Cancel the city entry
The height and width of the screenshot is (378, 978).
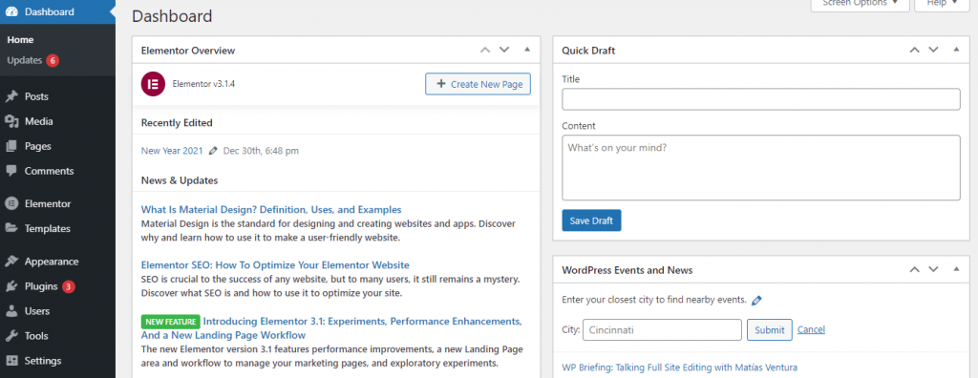click(811, 330)
